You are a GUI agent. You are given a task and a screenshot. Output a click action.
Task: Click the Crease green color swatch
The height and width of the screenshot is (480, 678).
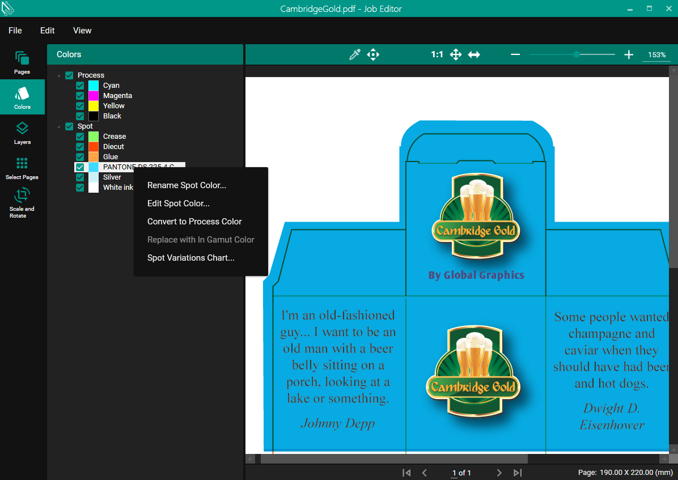coord(94,137)
